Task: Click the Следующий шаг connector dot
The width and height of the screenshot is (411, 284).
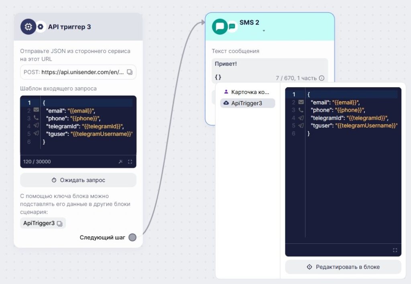Action: point(132,237)
